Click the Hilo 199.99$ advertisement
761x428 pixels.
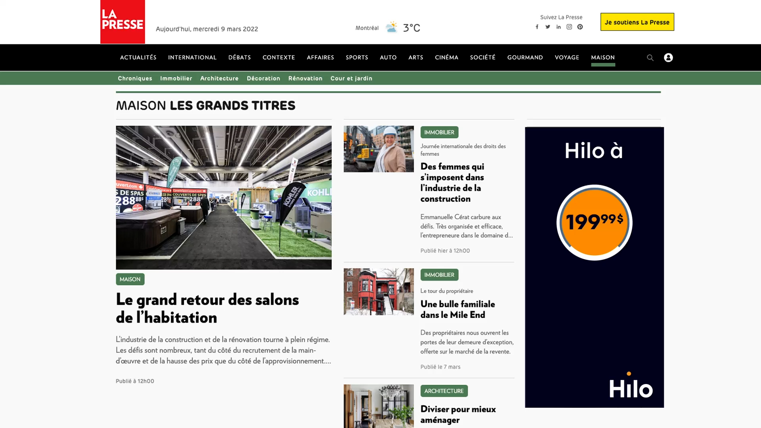click(x=594, y=267)
